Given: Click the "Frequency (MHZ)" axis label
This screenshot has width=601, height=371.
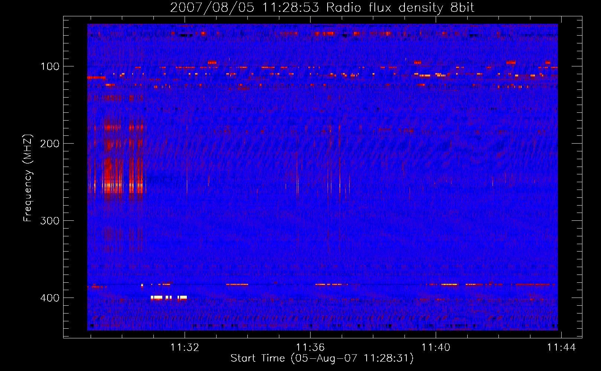Looking at the screenshot, I should click(28, 178).
